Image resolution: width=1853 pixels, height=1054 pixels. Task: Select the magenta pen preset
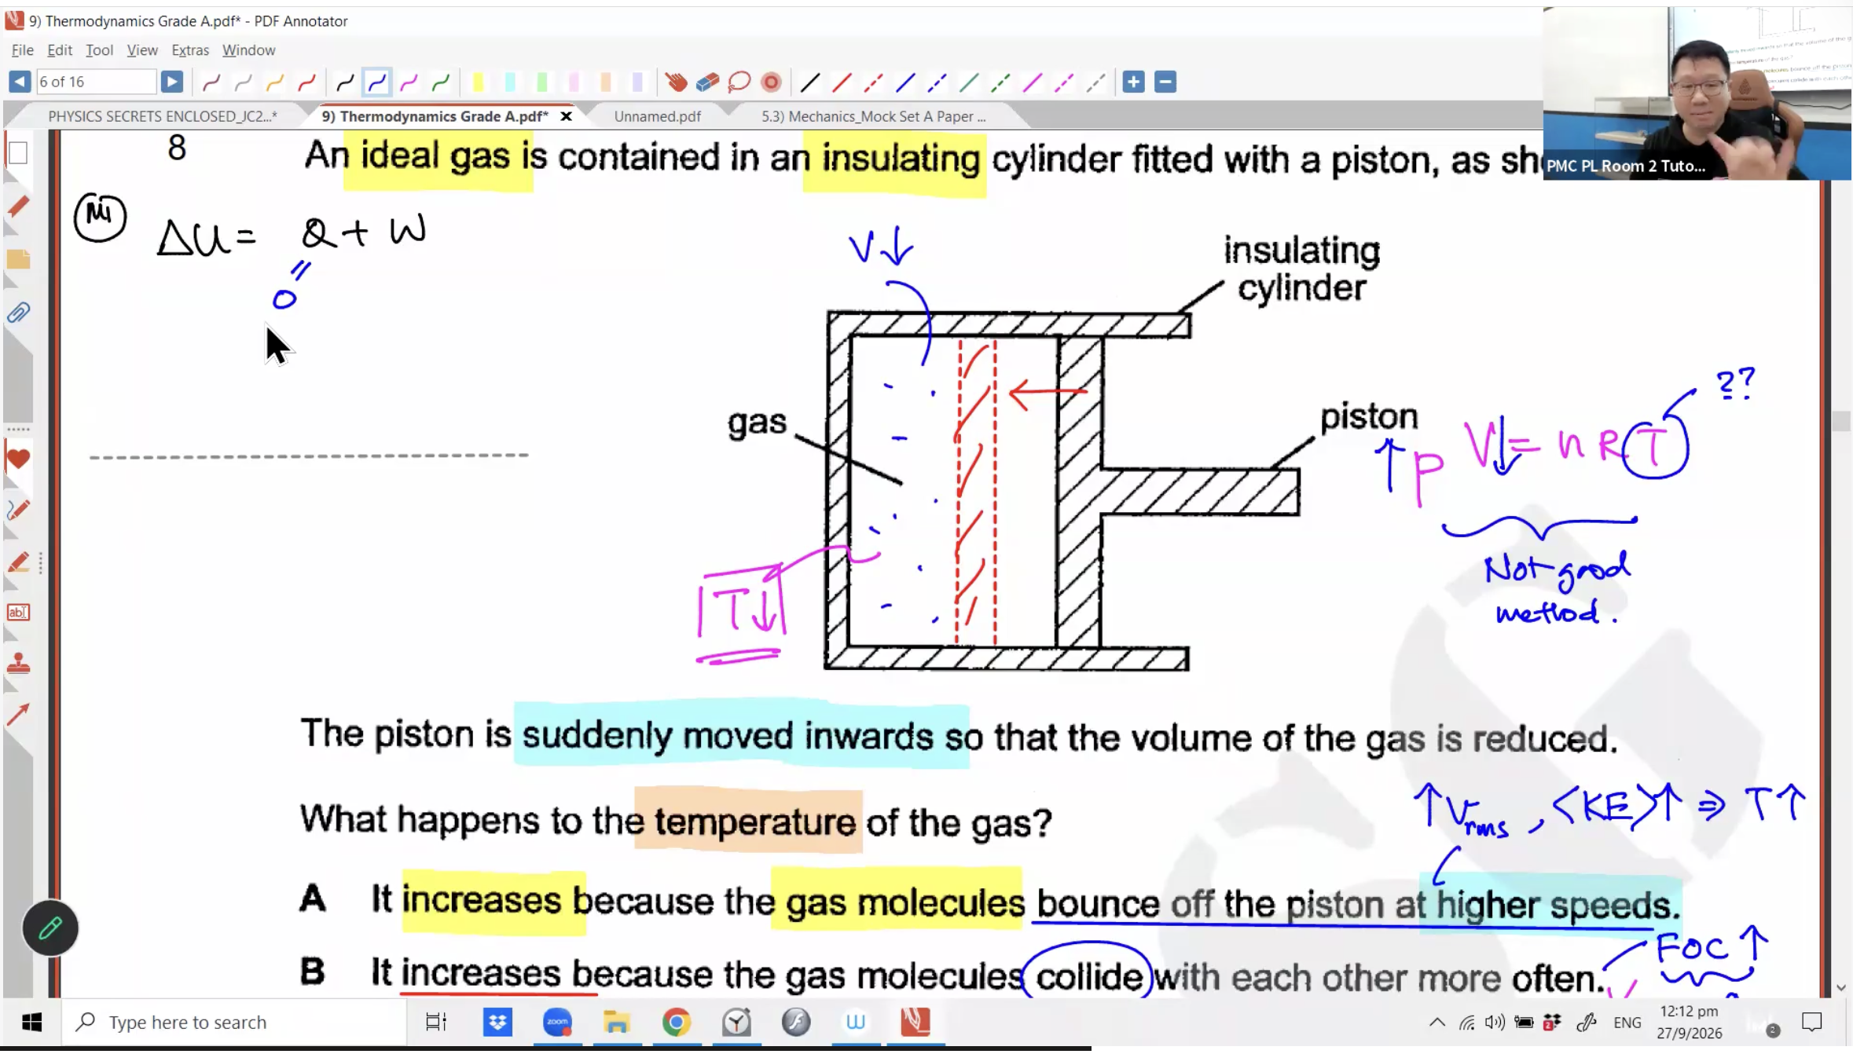409,82
